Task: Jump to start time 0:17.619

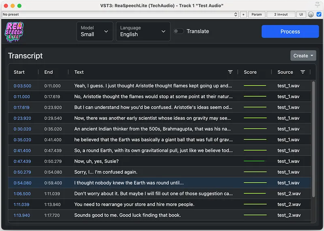Action: 21,107
